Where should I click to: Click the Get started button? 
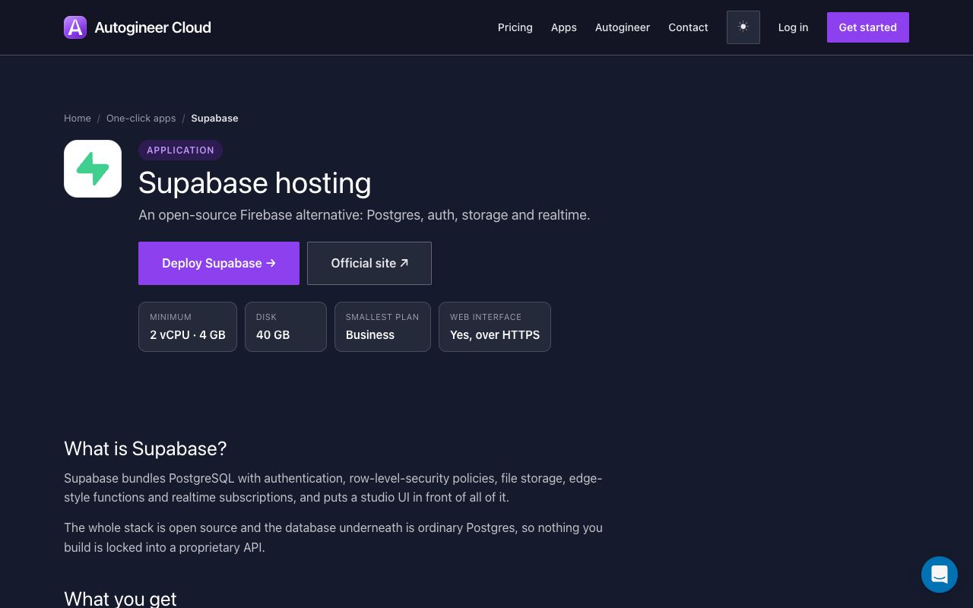(868, 27)
